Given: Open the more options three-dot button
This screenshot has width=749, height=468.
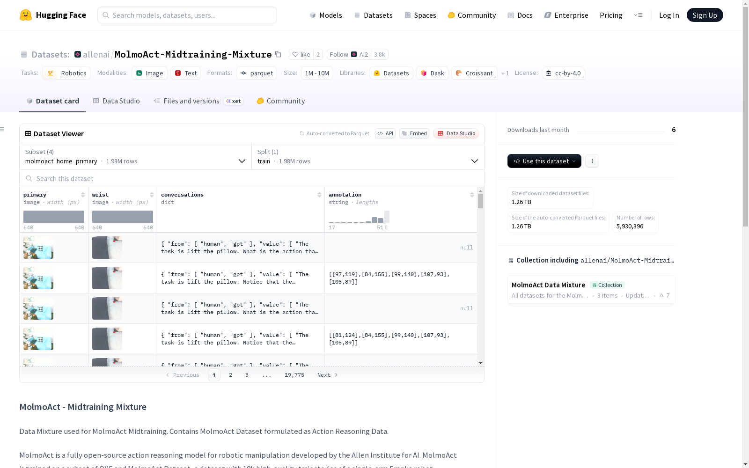Looking at the screenshot, I should click(x=592, y=161).
